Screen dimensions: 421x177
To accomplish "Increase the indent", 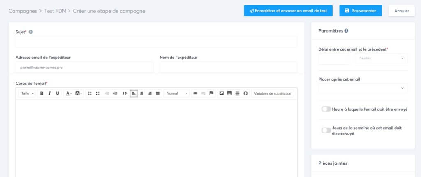I will pos(115,93).
